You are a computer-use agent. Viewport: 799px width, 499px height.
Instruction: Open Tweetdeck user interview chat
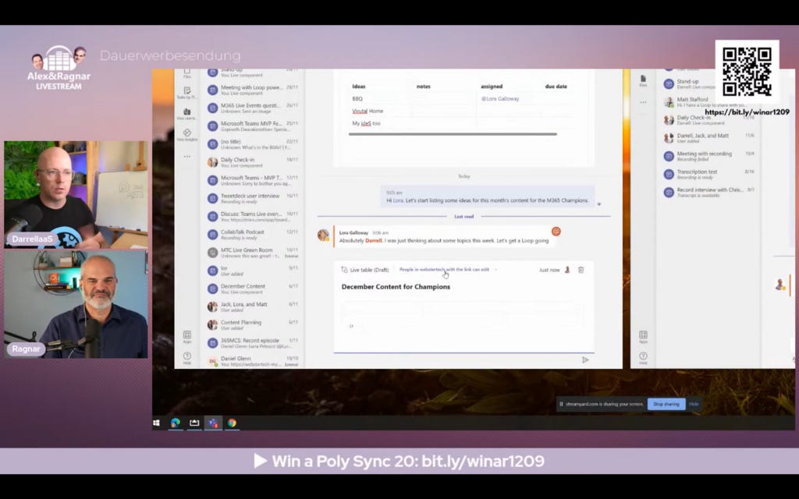pyautogui.click(x=254, y=199)
